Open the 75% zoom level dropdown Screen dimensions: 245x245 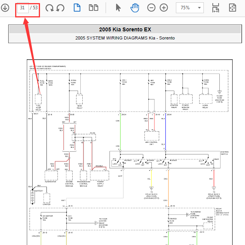point(190,8)
